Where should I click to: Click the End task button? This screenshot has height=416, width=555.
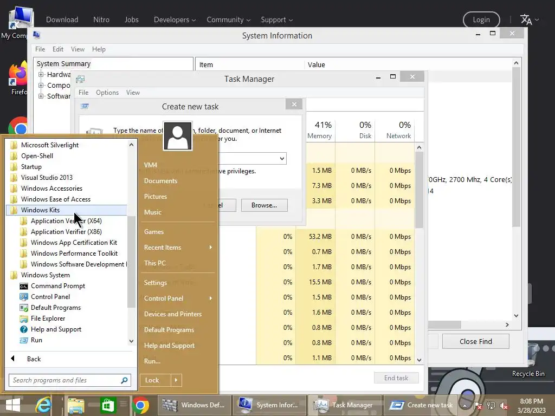(x=396, y=378)
